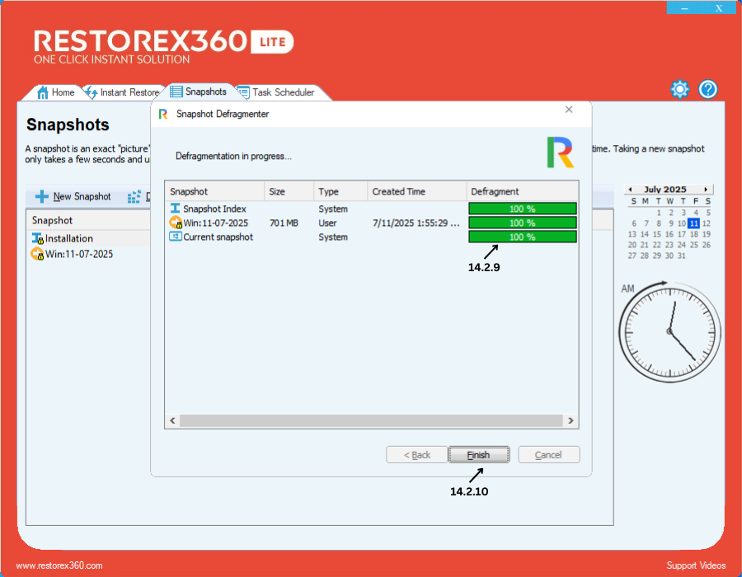Click the New Snapshot plus icon

point(42,197)
